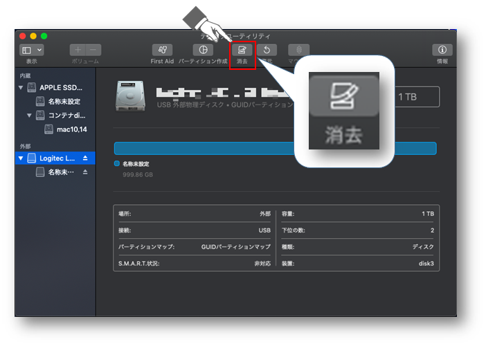Collapse the コンテナdi... container
The height and width of the screenshot is (346, 486).
(30, 116)
